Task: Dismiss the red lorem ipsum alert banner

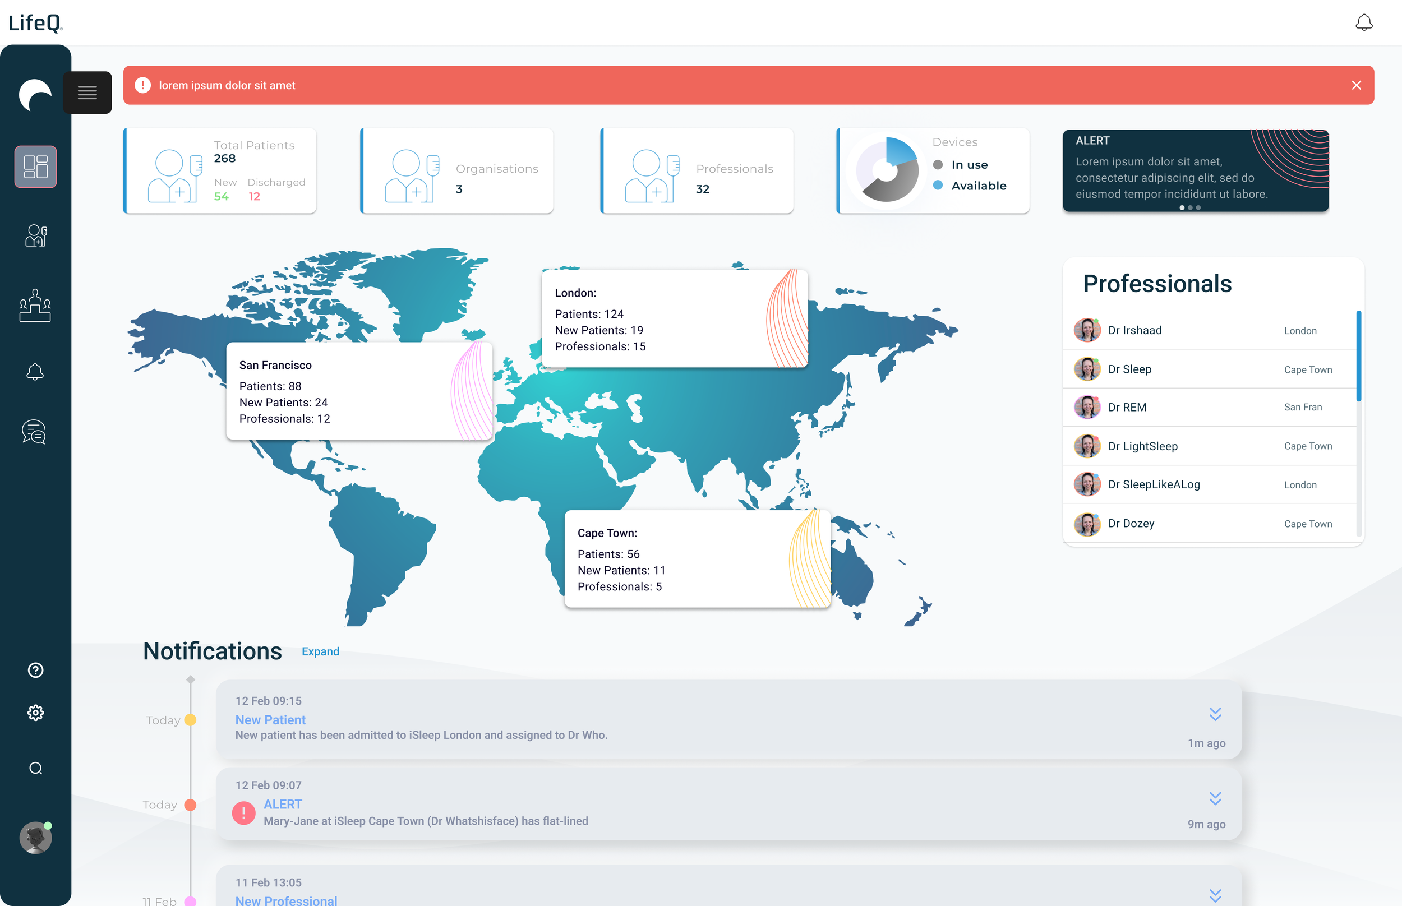Action: [x=1356, y=85]
